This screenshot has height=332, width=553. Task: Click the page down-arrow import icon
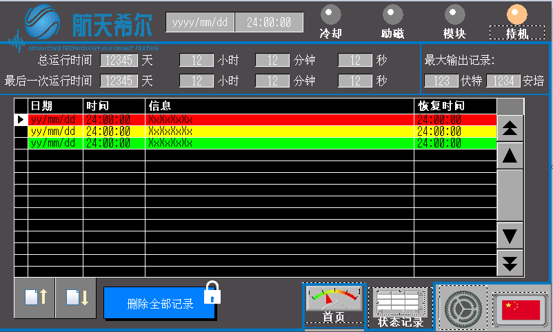tap(76, 298)
